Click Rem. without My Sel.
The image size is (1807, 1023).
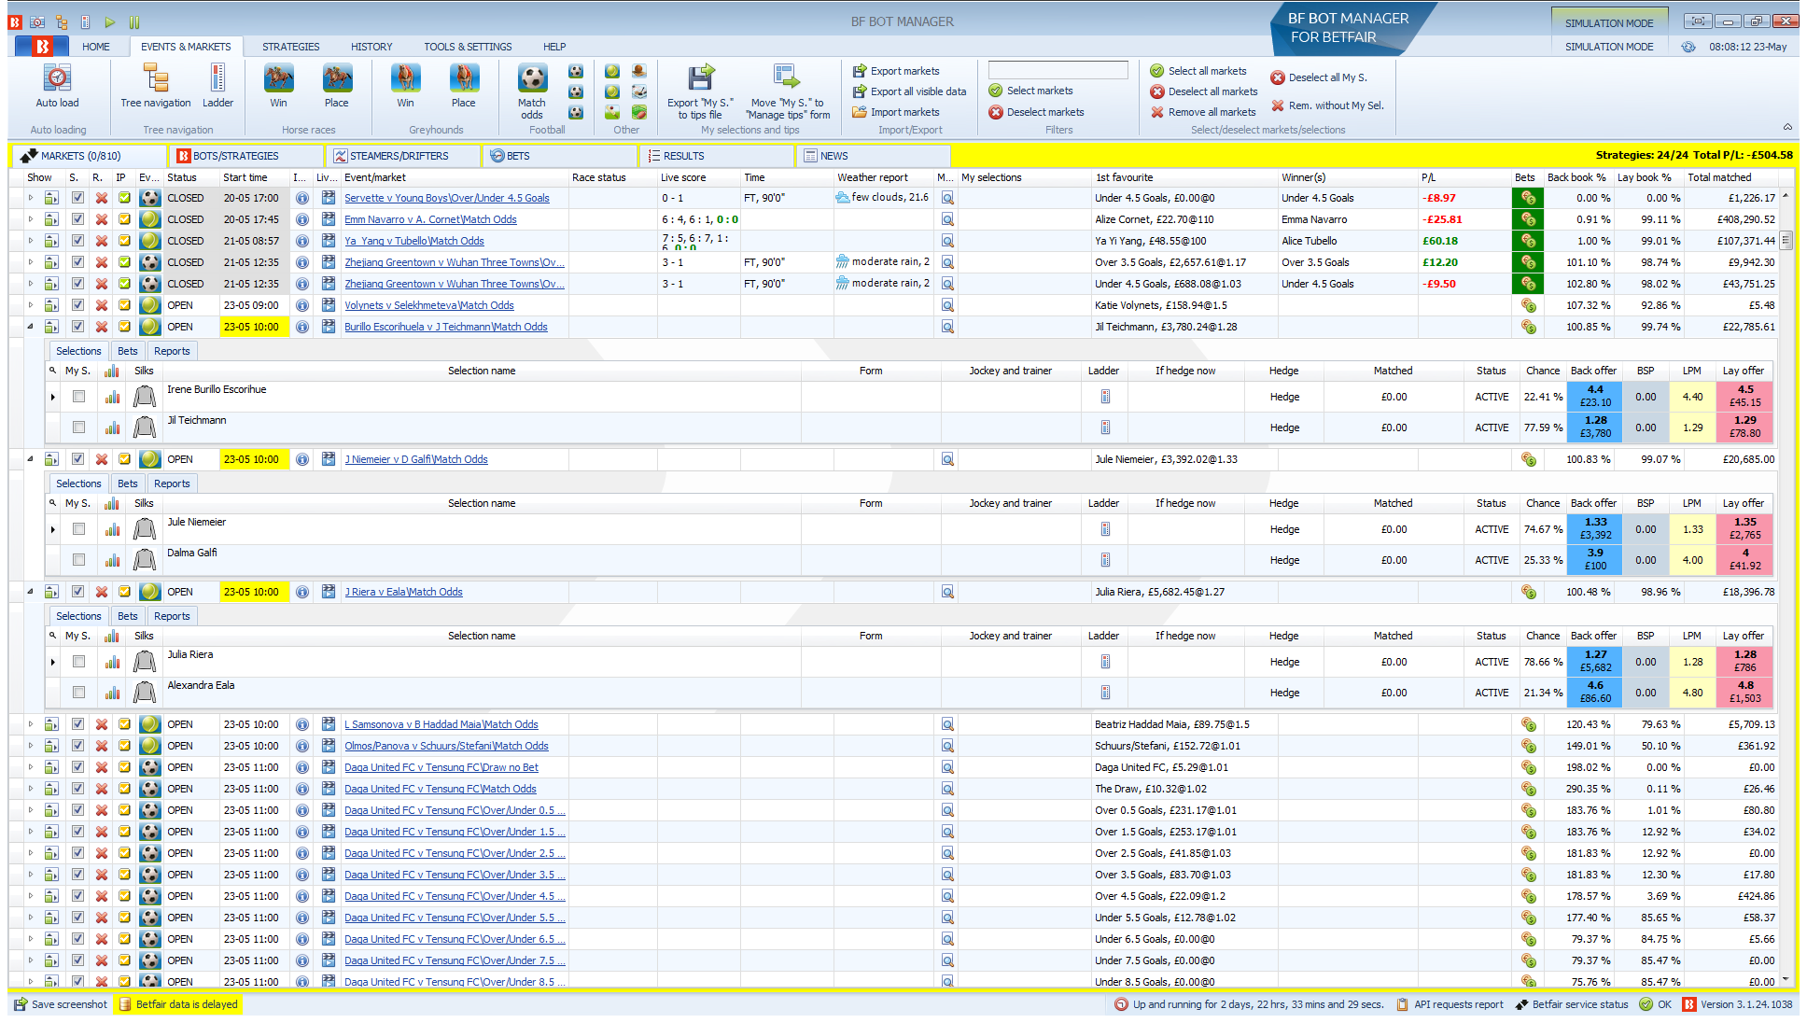1327,105
